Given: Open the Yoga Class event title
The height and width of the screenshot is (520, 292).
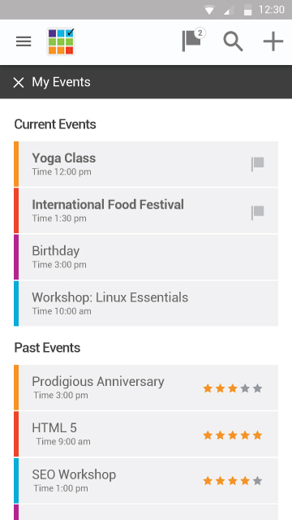Looking at the screenshot, I should point(64,158).
